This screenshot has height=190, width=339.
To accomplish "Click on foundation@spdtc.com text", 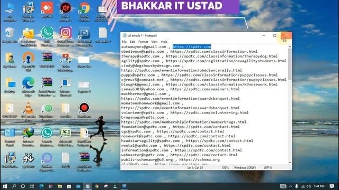I will click(144, 127).
